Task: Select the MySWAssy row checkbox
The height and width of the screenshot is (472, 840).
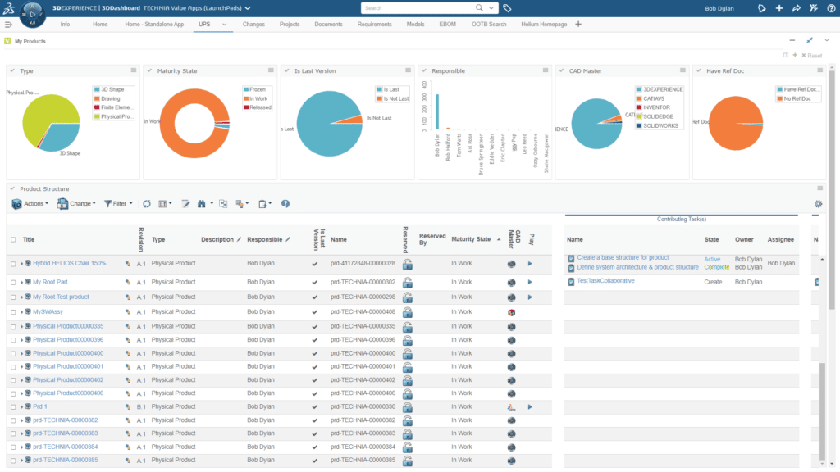Action: tap(13, 312)
